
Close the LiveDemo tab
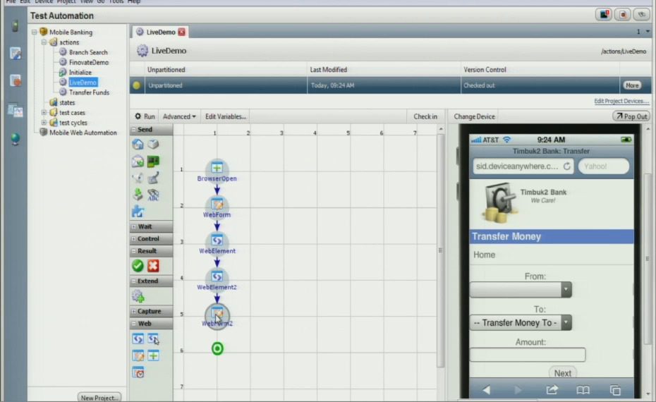tap(181, 32)
